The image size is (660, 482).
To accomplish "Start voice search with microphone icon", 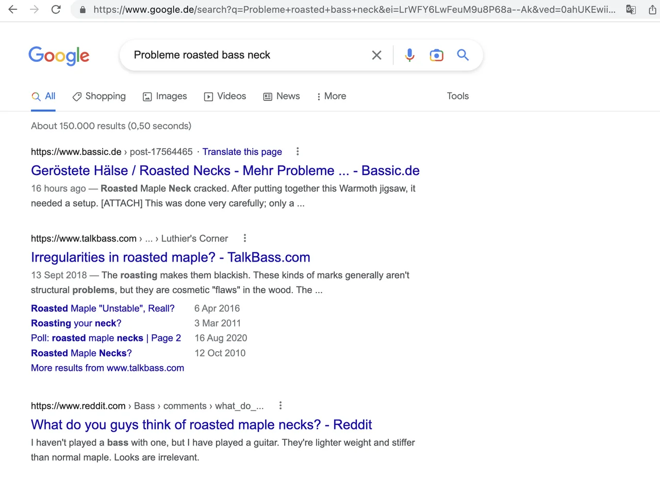I will click(x=409, y=55).
